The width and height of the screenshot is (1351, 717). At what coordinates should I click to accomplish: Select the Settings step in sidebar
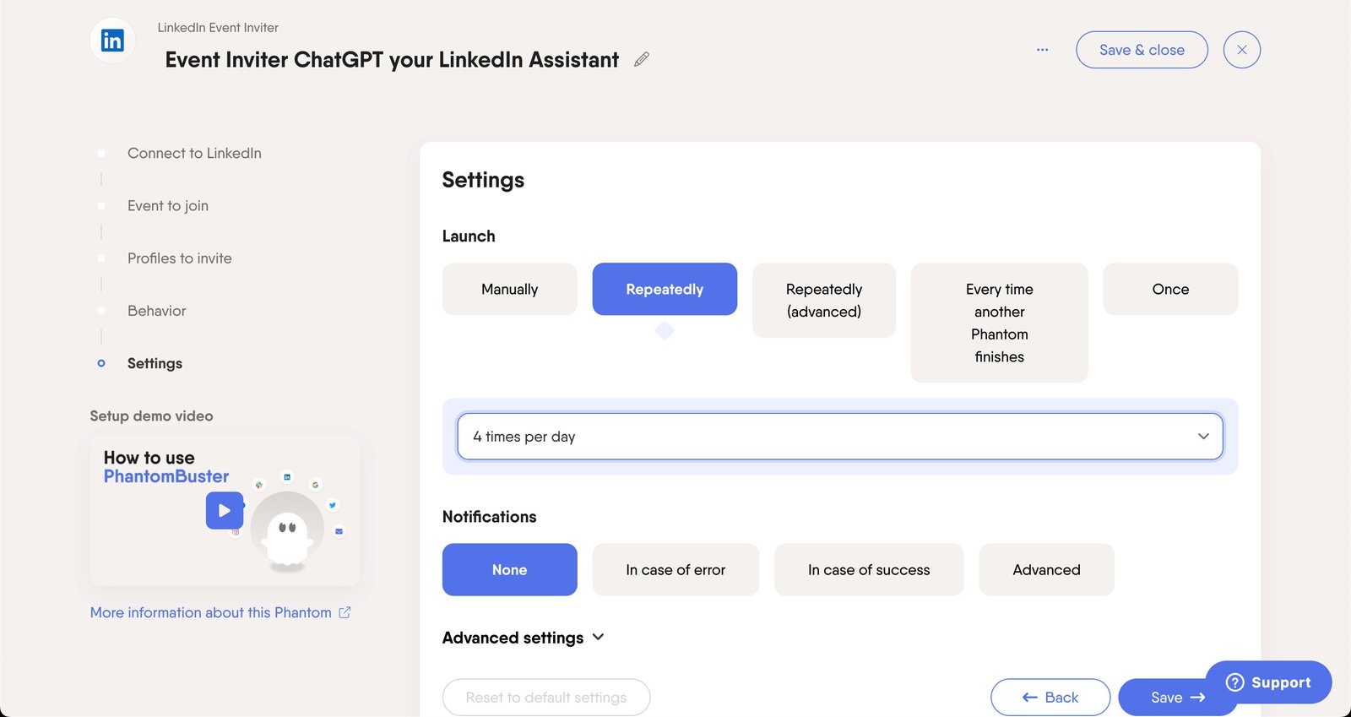(x=155, y=363)
